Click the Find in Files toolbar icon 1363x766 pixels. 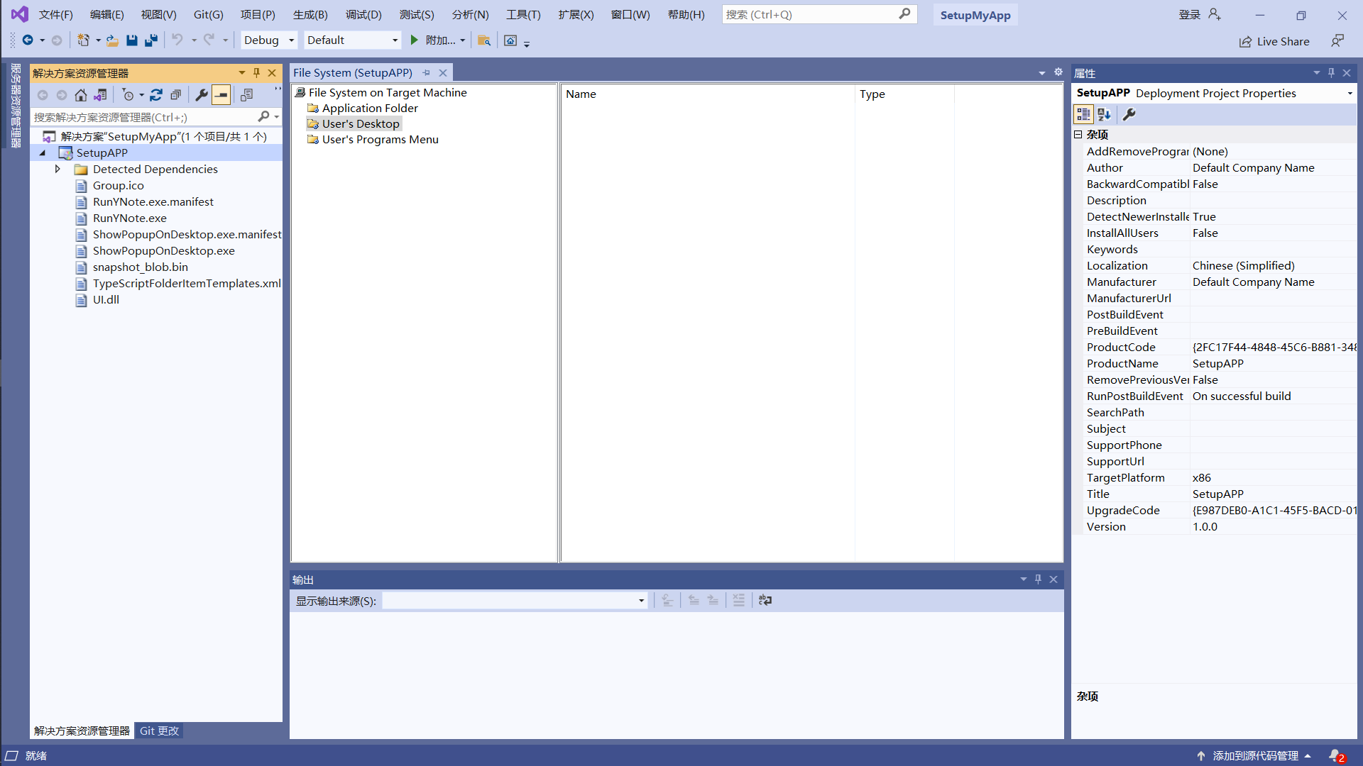coord(484,40)
